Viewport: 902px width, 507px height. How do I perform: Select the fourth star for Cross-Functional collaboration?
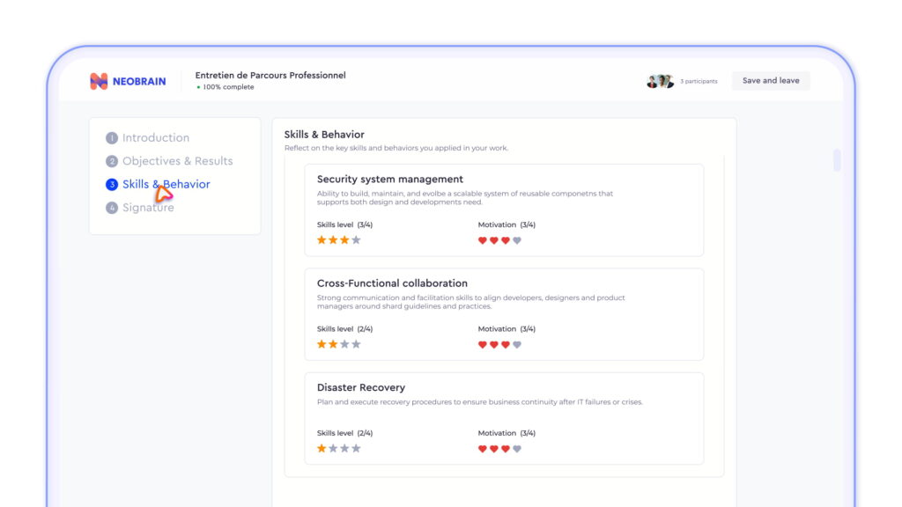[x=356, y=343]
